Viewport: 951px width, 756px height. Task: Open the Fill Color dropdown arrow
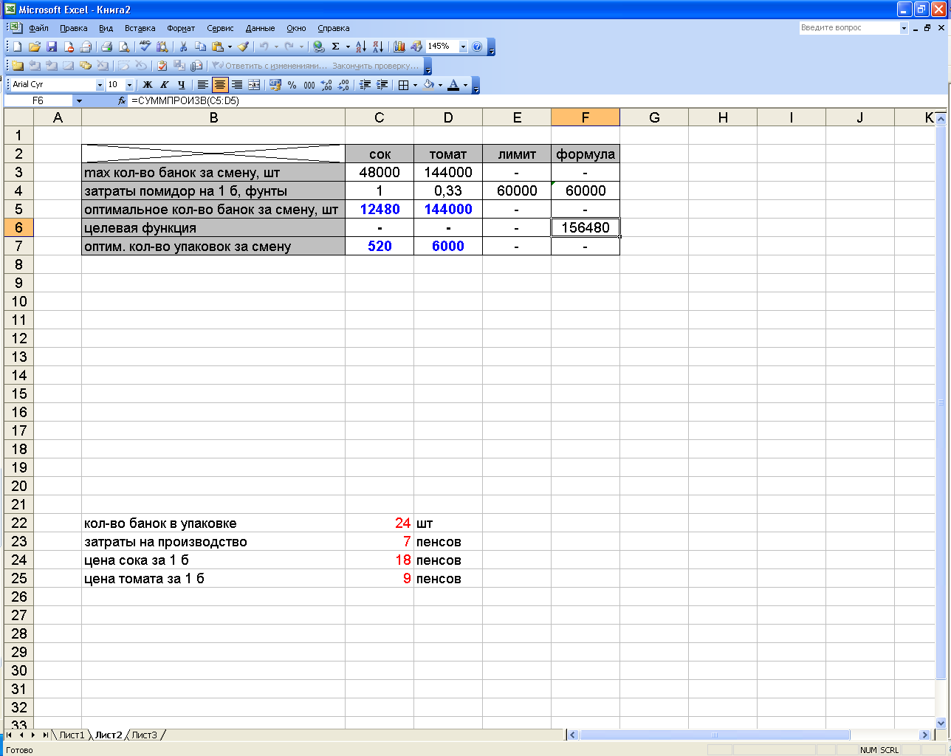coord(441,85)
